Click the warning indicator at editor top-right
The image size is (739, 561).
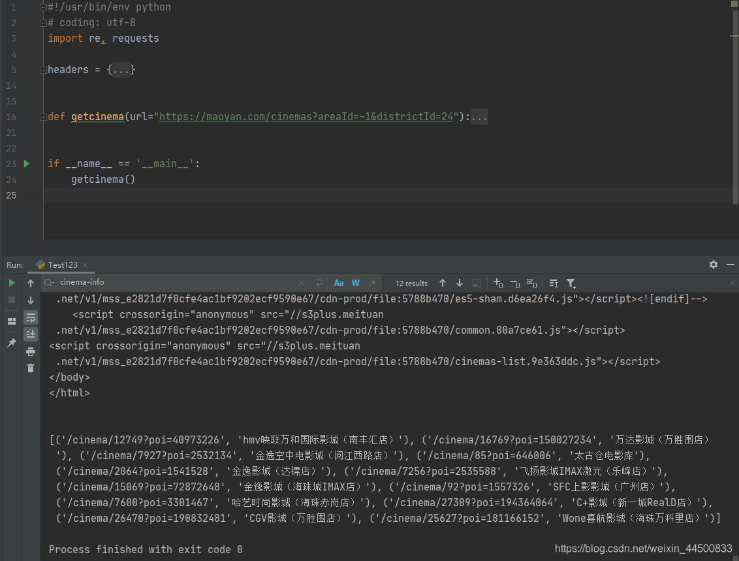click(734, 3)
